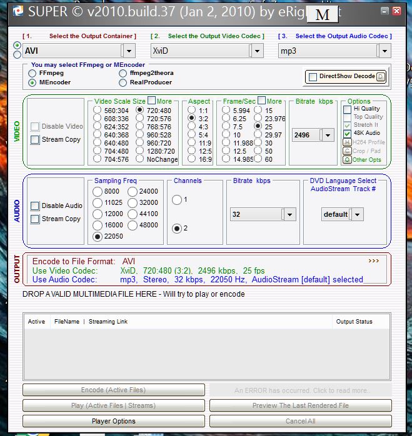The width and height of the screenshot is (412, 436).
Task: Check the Stream Copy box under Video
Action: pos(35,140)
